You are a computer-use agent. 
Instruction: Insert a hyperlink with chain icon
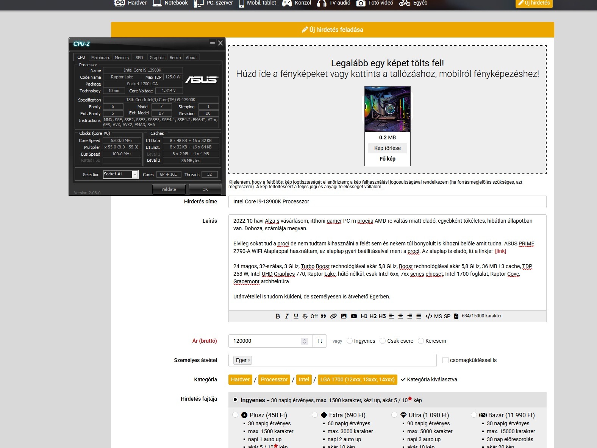point(333,316)
